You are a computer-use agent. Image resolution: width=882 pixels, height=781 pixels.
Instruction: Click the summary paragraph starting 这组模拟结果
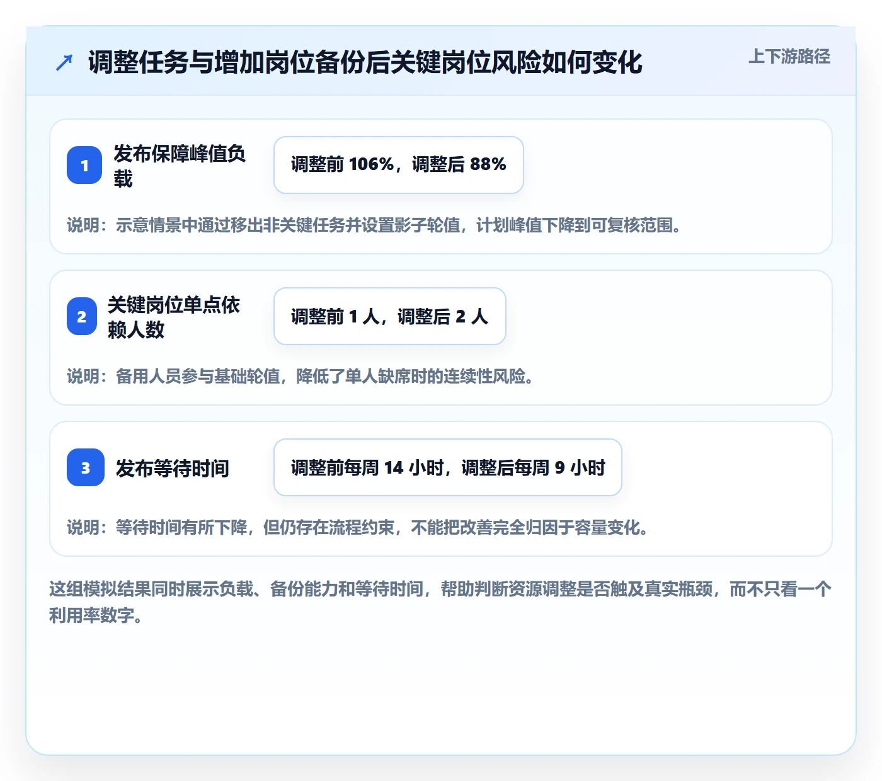coord(440,602)
